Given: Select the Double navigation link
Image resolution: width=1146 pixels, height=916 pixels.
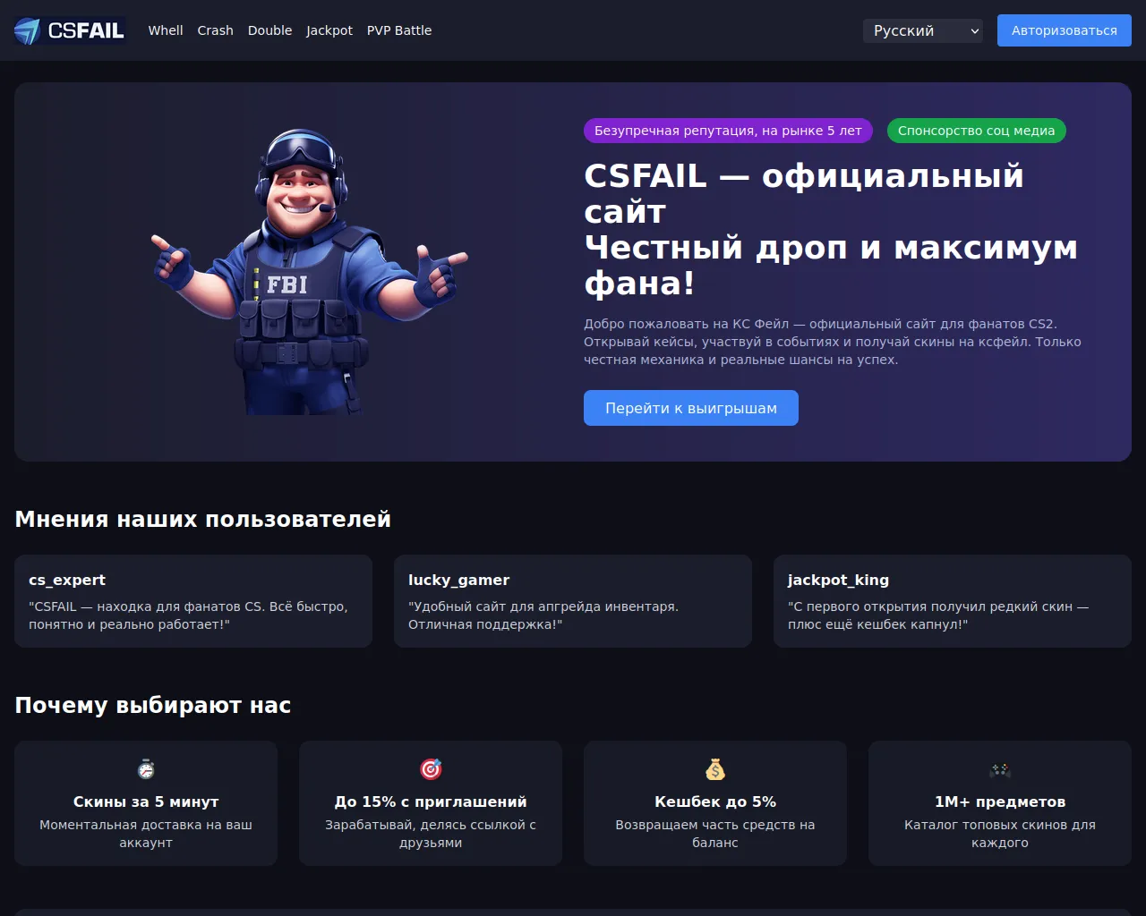Looking at the screenshot, I should (x=269, y=30).
